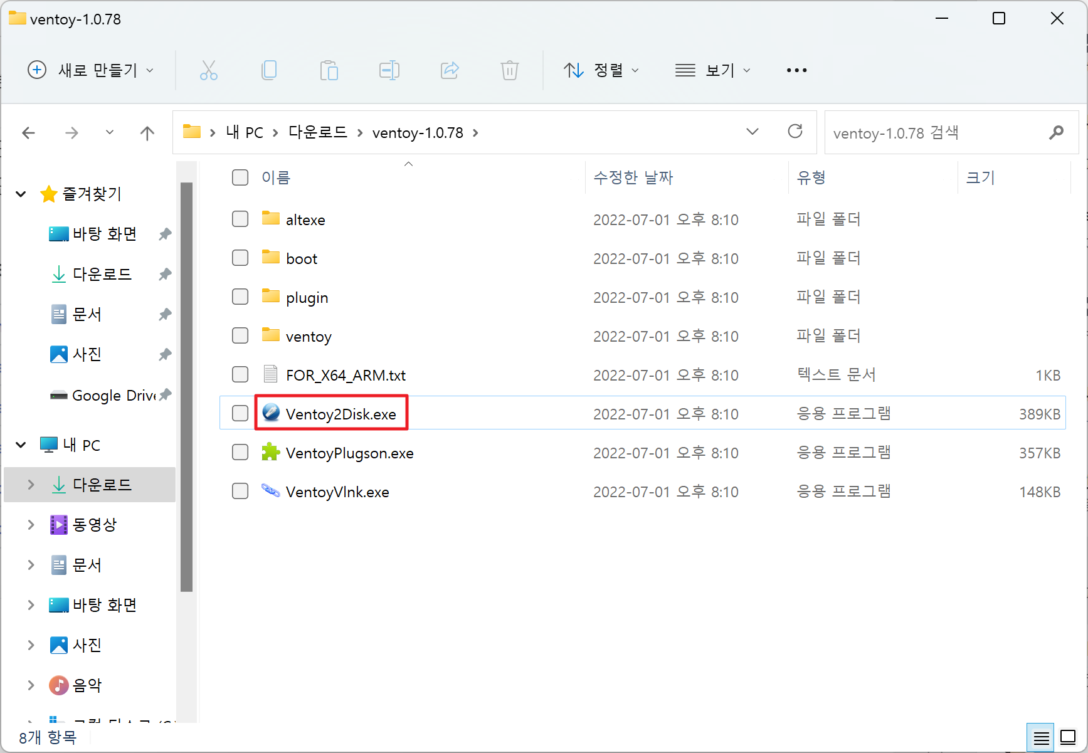
Task: Check the box for FOR_X64_ARM.txt
Action: click(x=240, y=374)
